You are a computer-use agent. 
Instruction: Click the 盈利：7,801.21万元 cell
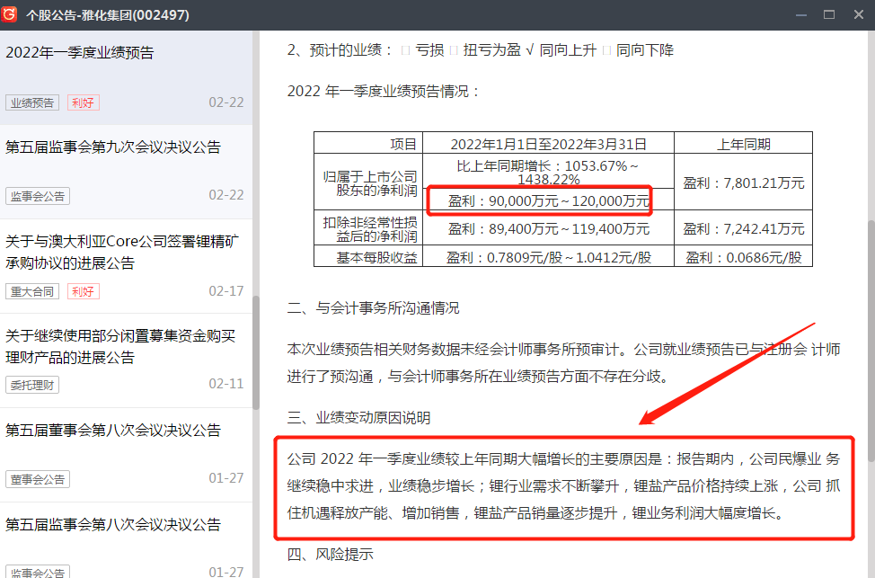point(743,182)
